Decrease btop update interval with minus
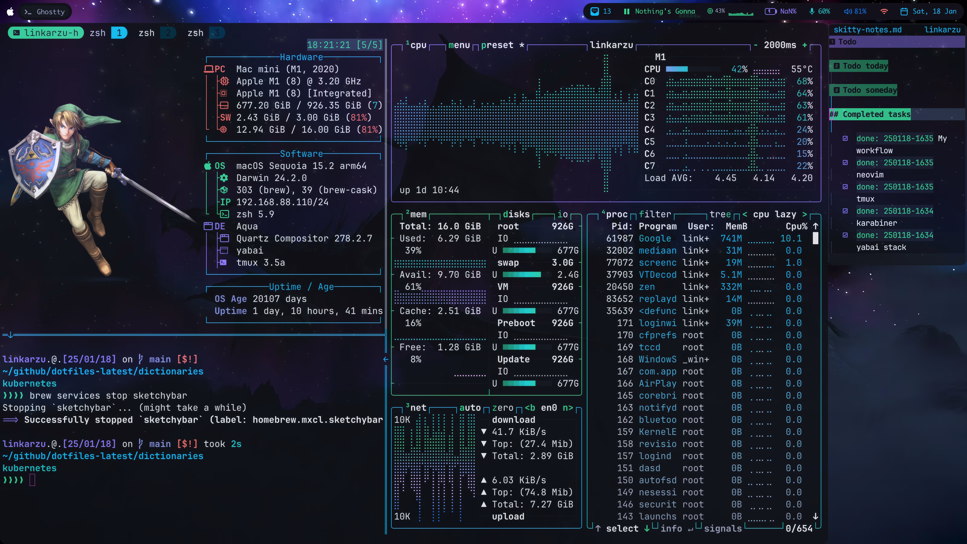Image resolution: width=967 pixels, height=544 pixels. click(756, 45)
